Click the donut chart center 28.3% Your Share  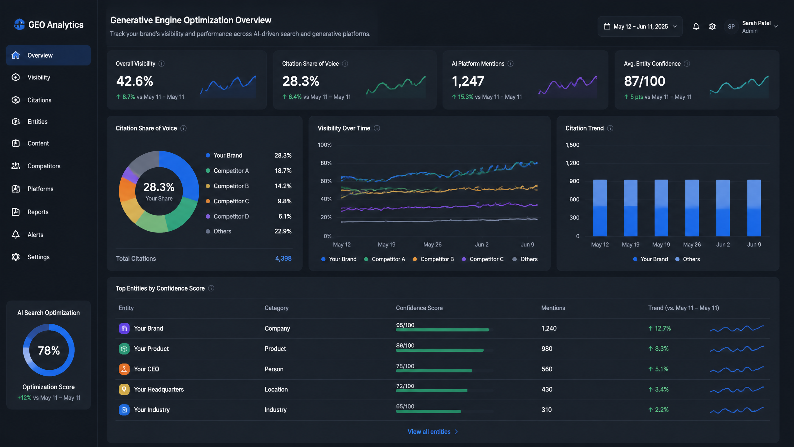[x=159, y=192]
